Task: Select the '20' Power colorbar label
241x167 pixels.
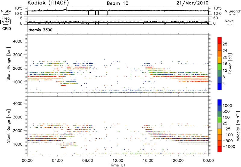Action: 225,57
